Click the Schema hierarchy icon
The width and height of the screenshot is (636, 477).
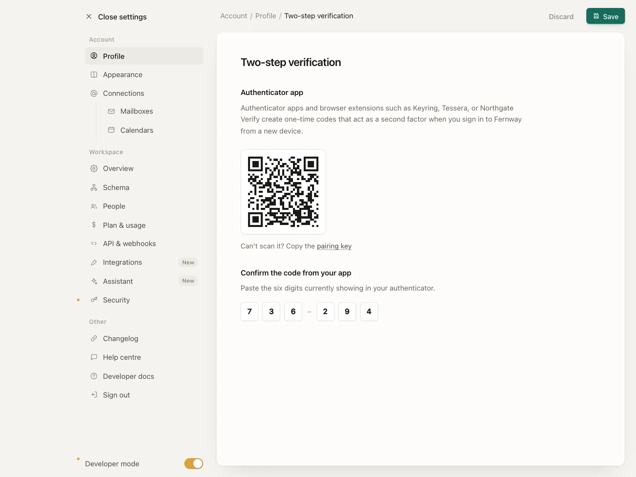pyautogui.click(x=94, y=187)
